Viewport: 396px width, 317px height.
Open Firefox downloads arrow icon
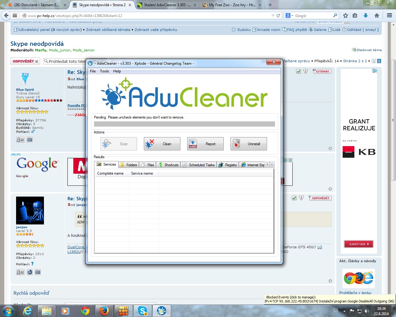tap(366, 15)
